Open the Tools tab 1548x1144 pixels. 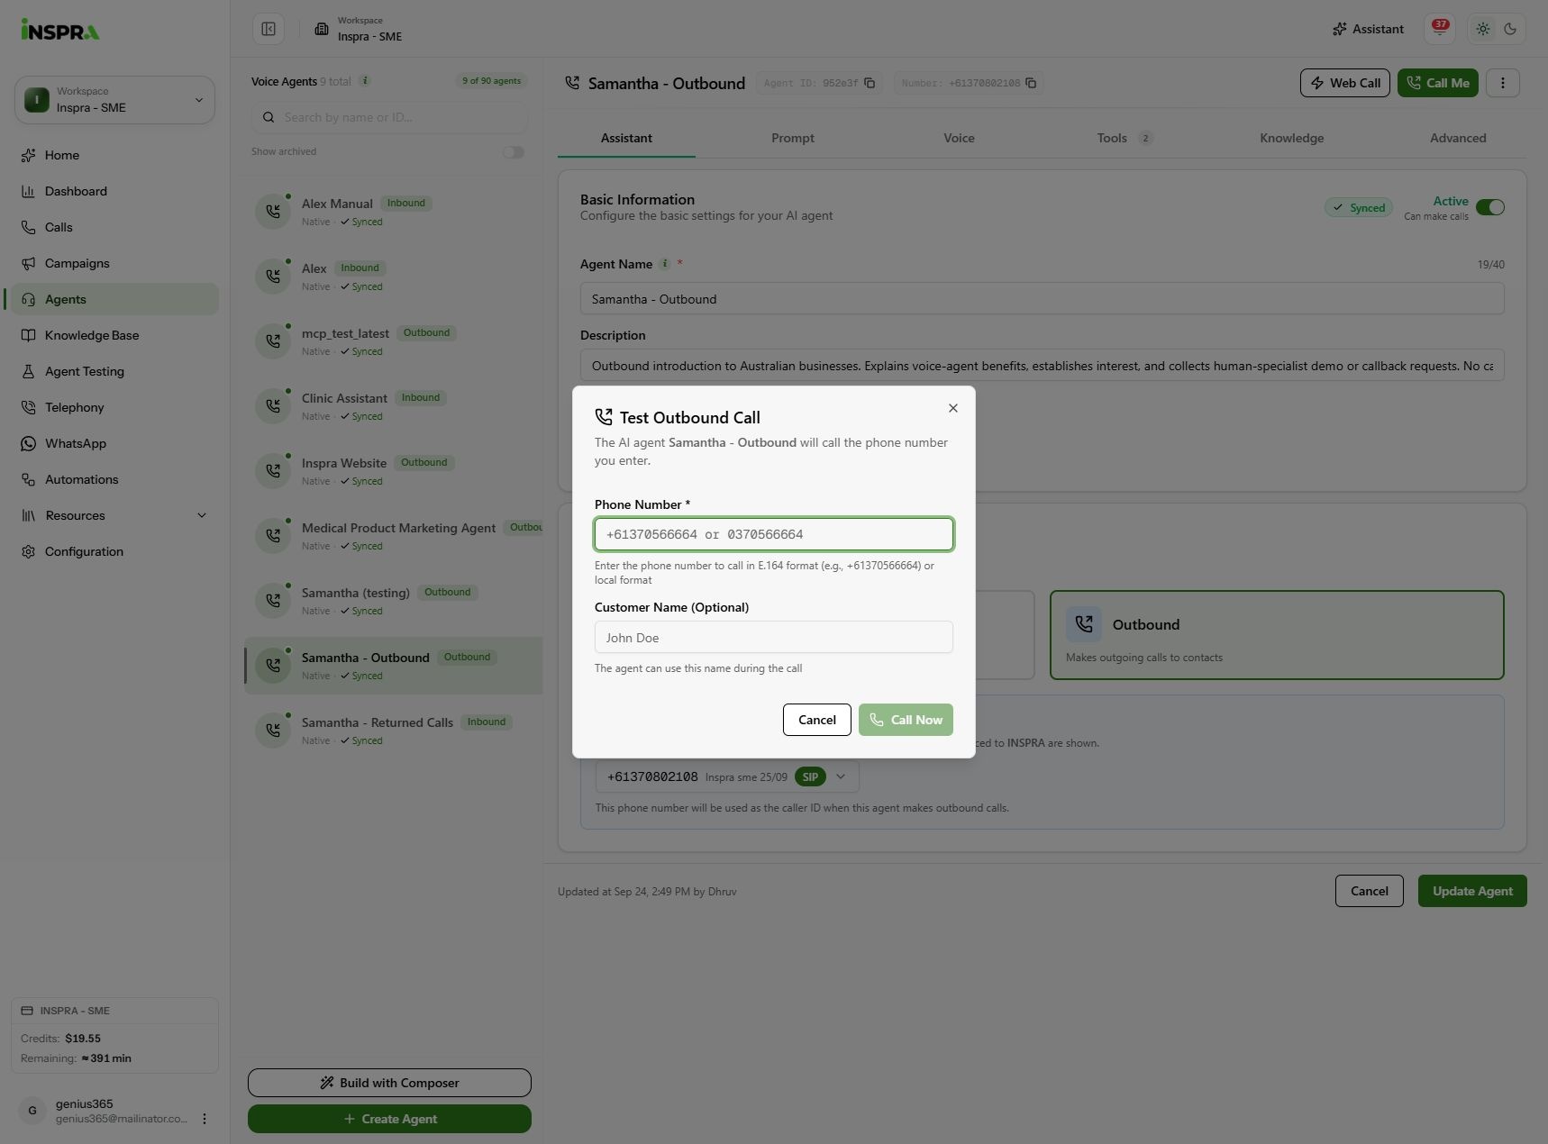pyautogui.click(x=1124, y=138)
